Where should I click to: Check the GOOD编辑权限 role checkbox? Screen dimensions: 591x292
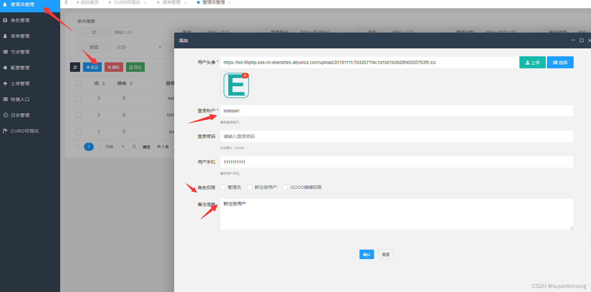(285, 187)
